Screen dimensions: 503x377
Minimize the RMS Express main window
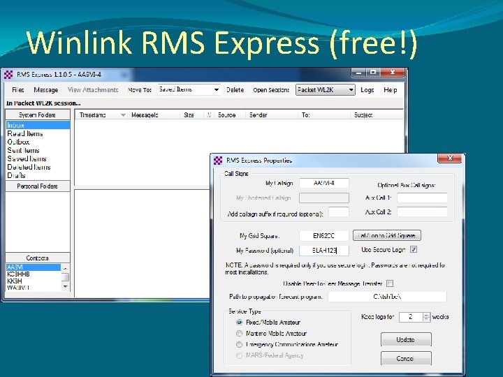pyautogui.click(x=358, y=73)
